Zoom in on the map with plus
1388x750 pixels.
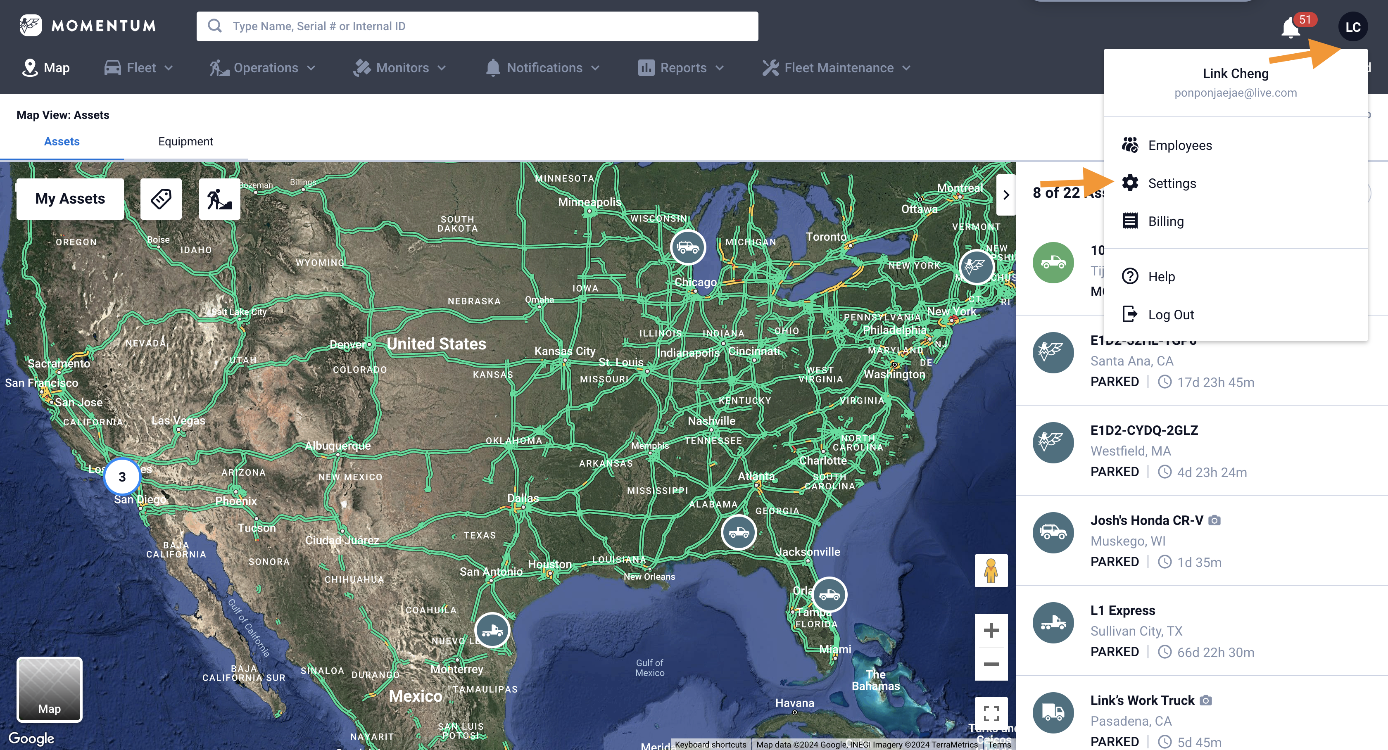click(991, 630)
